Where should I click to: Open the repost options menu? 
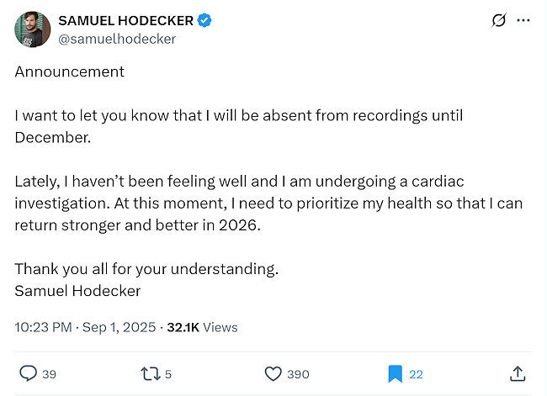(x=151, y=373)
